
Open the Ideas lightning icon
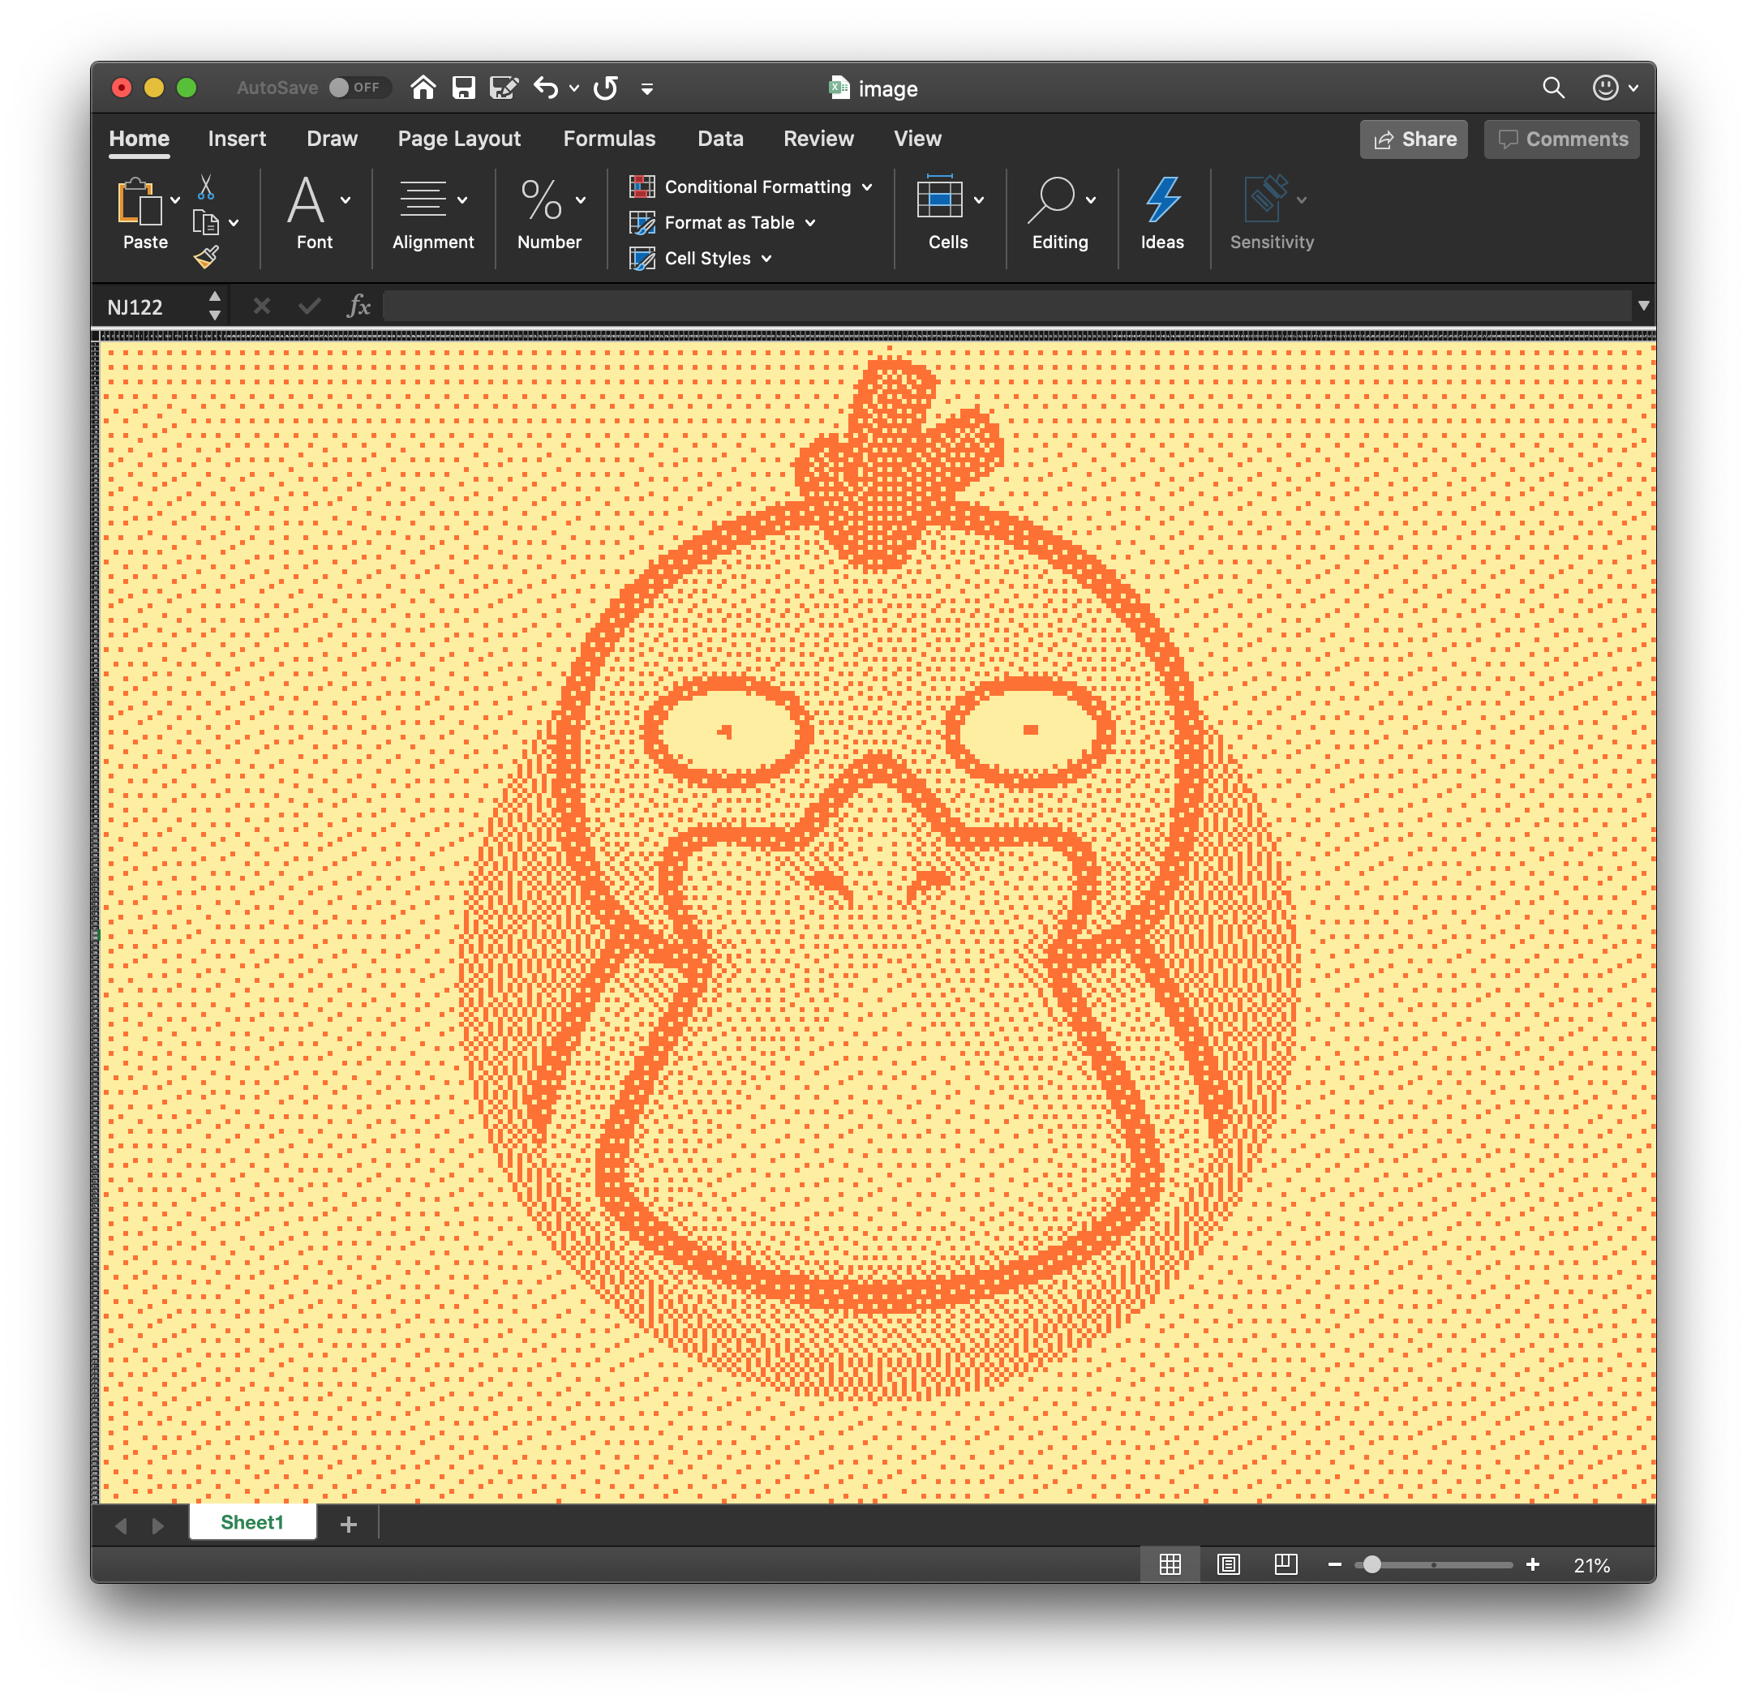1162,199
